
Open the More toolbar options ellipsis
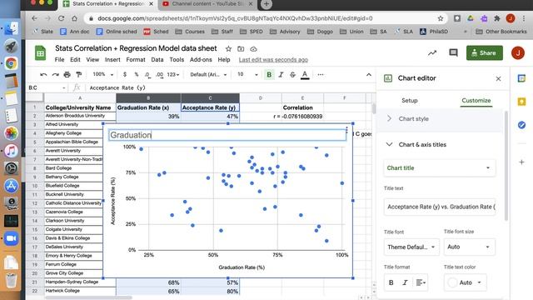(x=320, y=74)
